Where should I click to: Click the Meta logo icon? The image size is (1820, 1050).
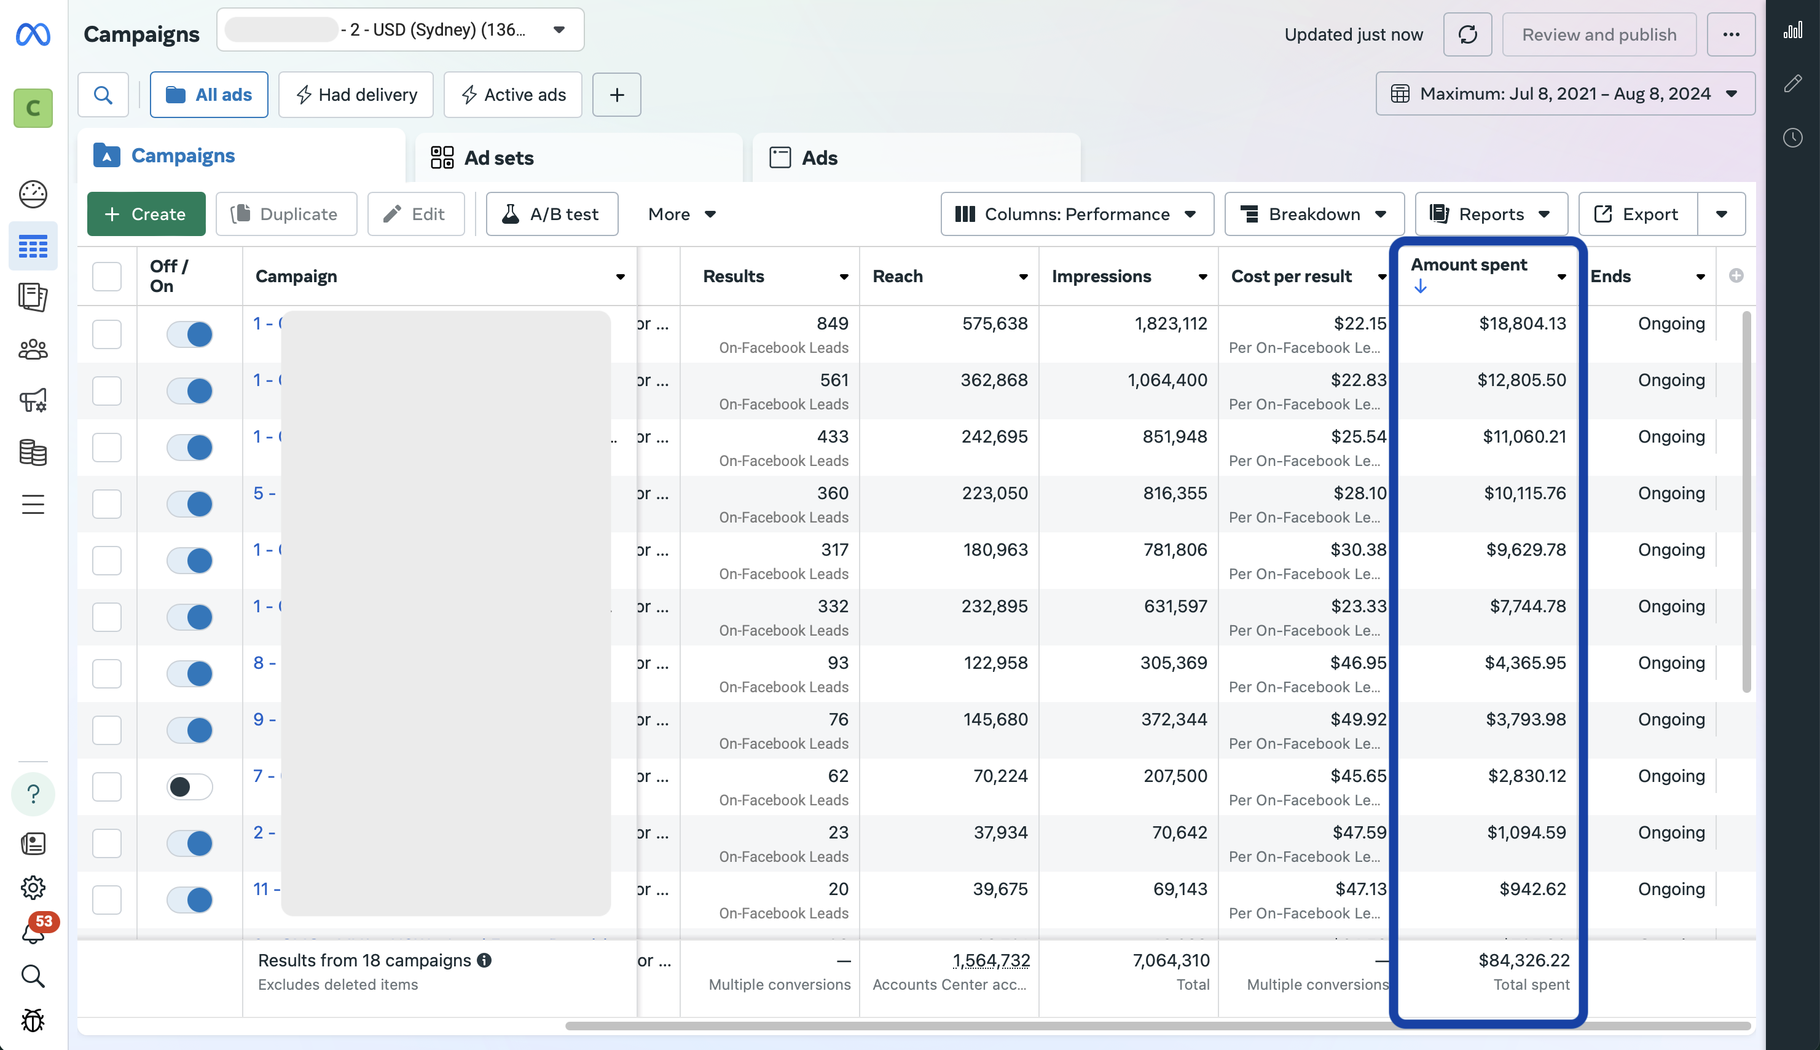click(x=33, y=34)
